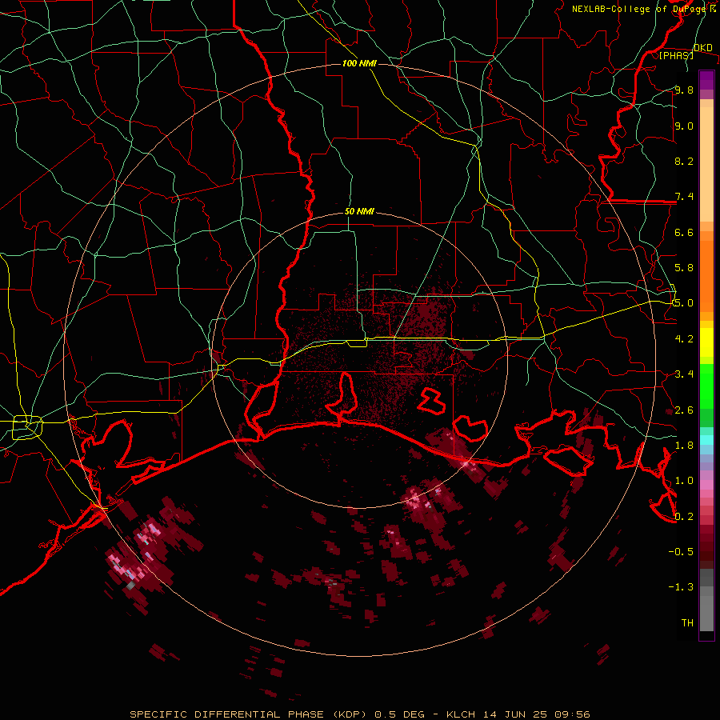Pick the green band on the color bar
The width and height of the screenshot is (720, 720).
[x=706, y=387]
